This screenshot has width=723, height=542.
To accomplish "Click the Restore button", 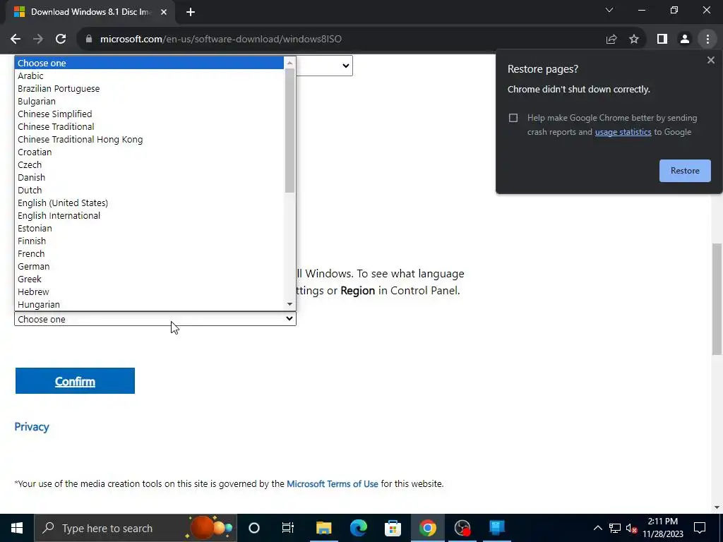I will [x=685, y=171].
